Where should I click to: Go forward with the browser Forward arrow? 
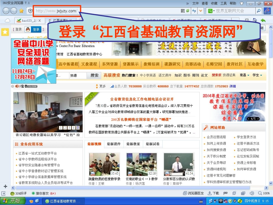[14, 11]
